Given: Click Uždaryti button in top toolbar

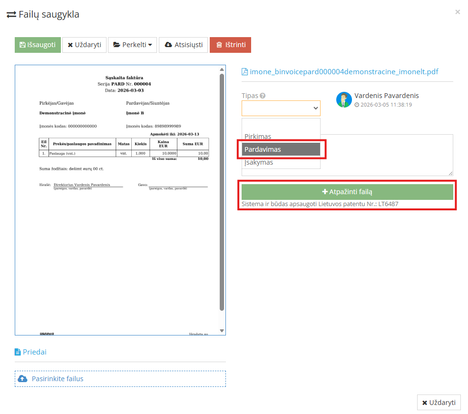Looking at the screenshot, I should pyautogui.click(x=84, y=45).
